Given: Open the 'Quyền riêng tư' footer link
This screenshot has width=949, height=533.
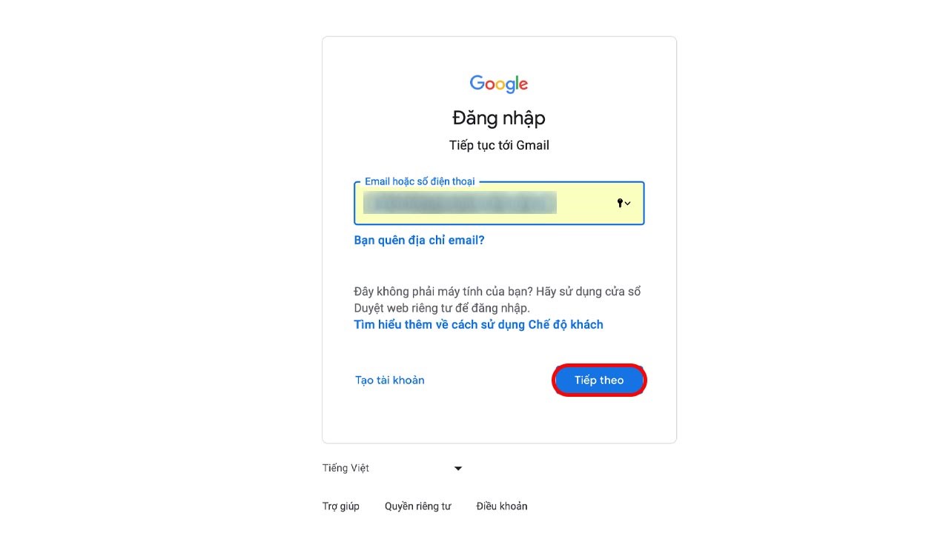Looking at the screenshot, I should [417, 506].
